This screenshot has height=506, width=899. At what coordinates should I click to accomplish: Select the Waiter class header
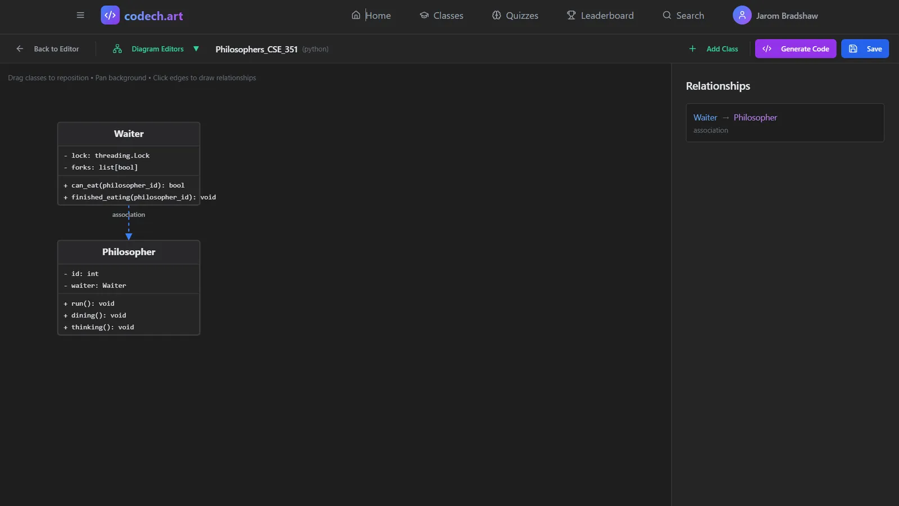129,134
